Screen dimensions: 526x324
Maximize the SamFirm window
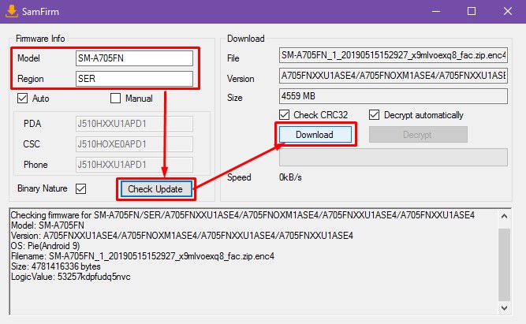pos(472,11)
